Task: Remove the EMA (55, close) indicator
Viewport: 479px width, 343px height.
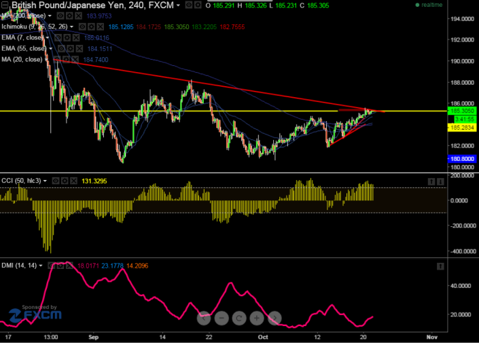Action: [79, 49]
